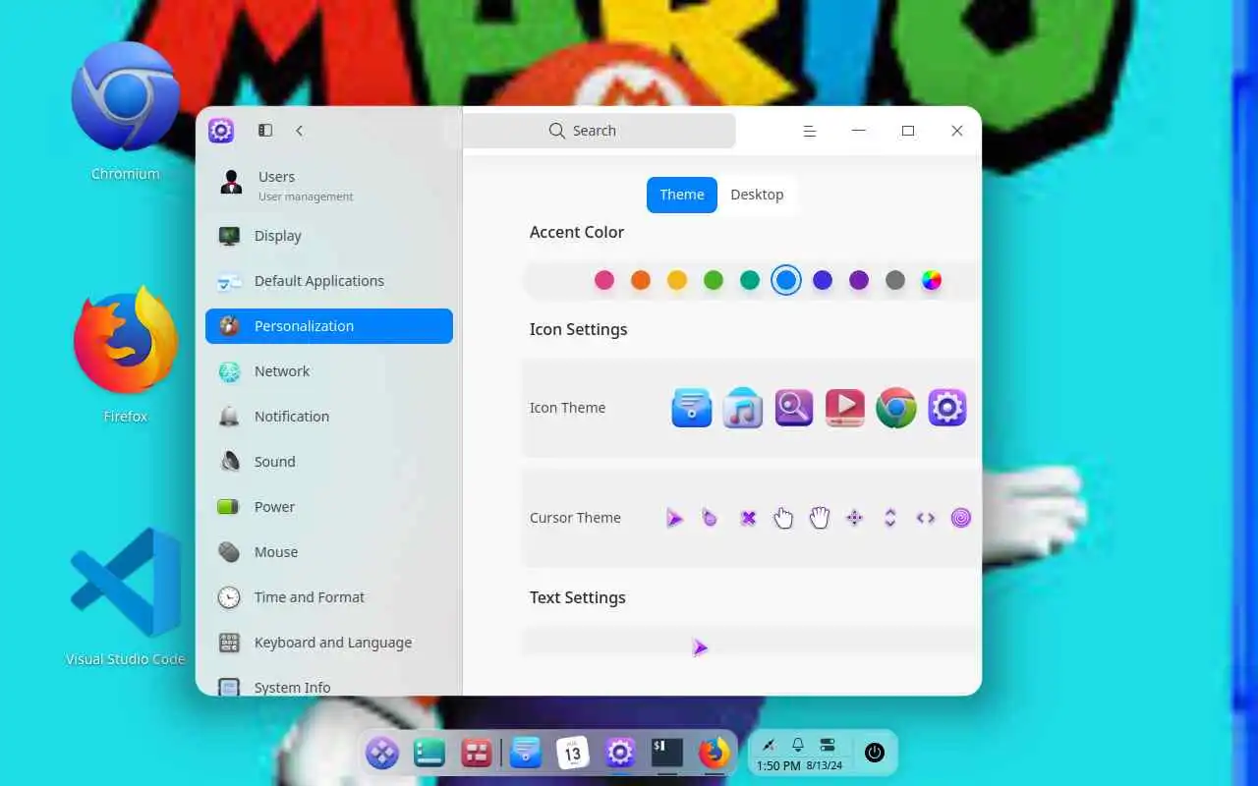1258x786 pixels.
Task: Open Firefox from the dock
Action: click(x=715, y=754)
